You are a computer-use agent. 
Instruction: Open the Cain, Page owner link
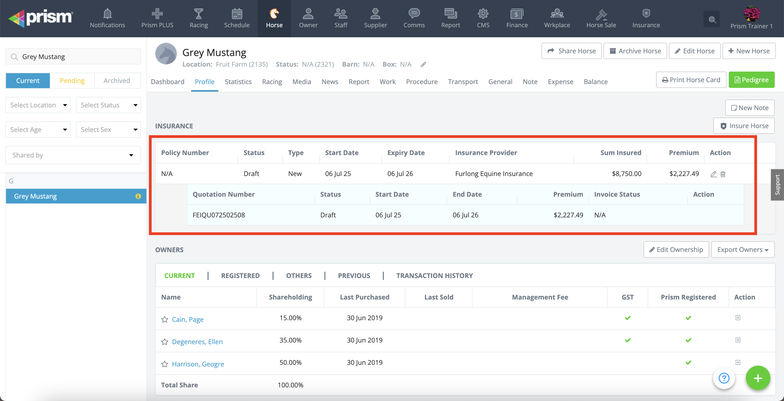click(188, 319)
